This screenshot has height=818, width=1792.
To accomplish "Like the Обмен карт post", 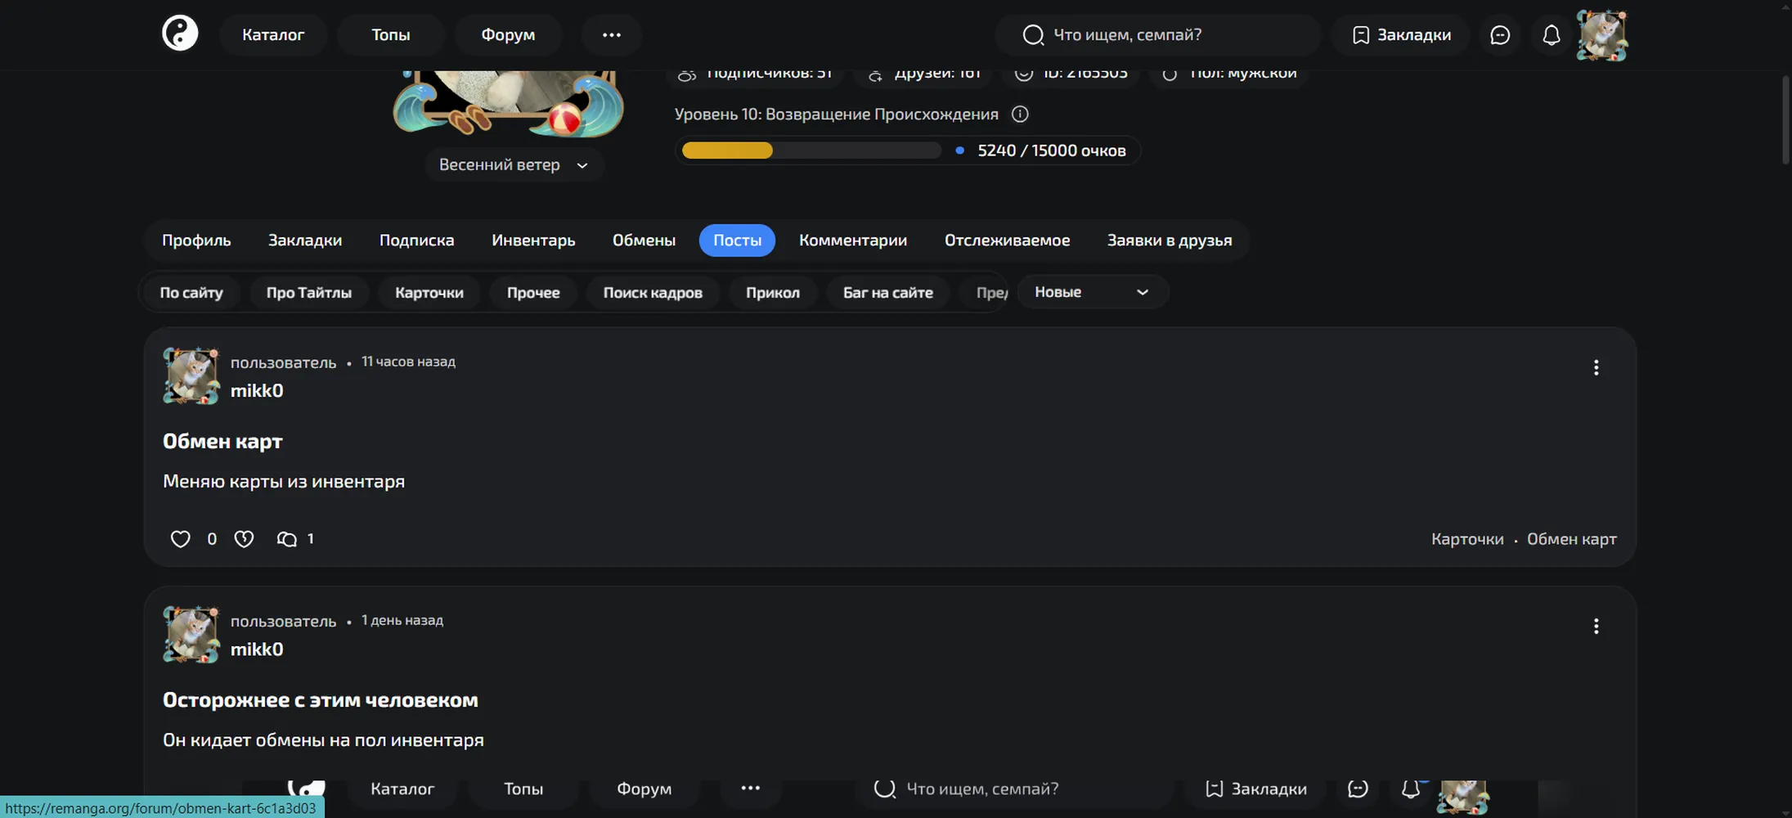I will coord(181,538).
